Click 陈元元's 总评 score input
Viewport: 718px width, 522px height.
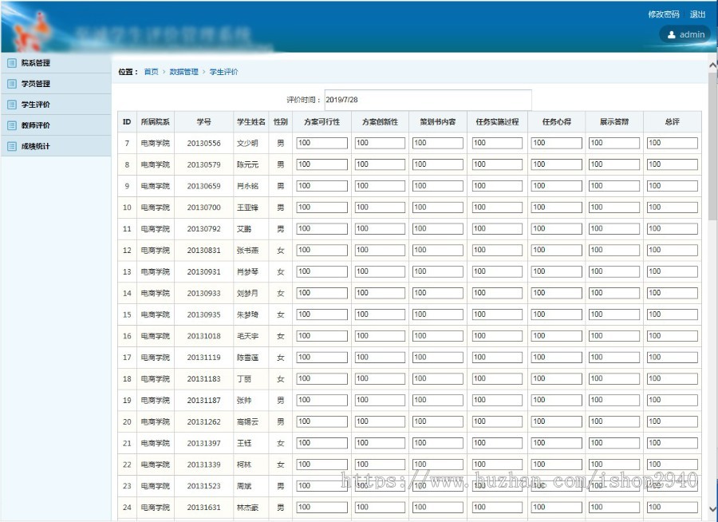click(x=672, y=164)
